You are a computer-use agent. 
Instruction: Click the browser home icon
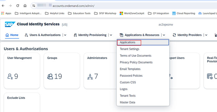click(x=25, y=5)
